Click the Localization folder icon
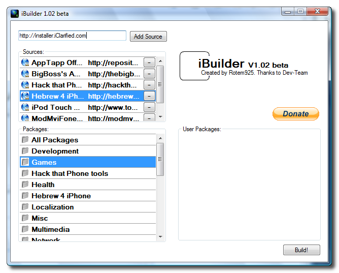 (25, 207)
